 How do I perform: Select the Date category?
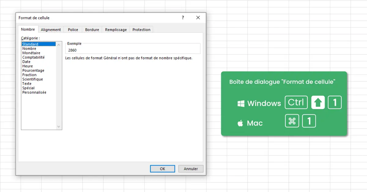click(x=39, y=62)
